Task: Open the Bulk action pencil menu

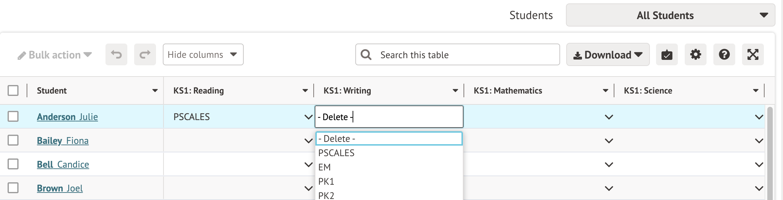Action: [x=55, y=55]
